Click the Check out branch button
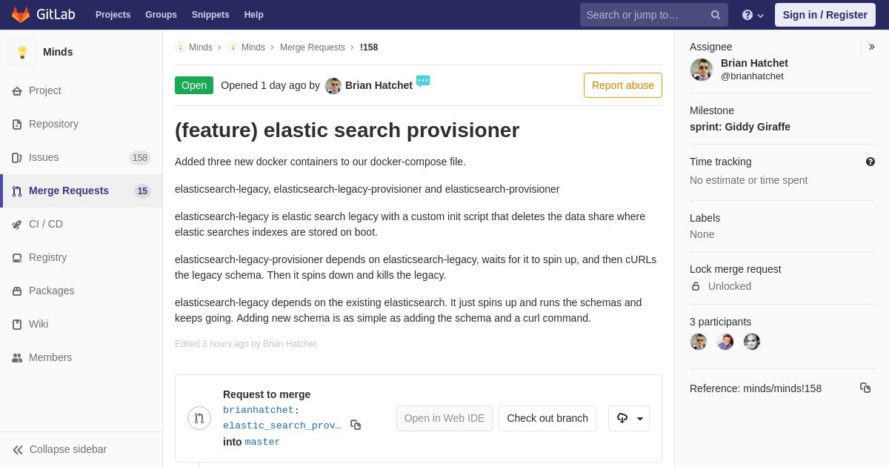This screenshot has width=889, height=467. pos(547,418)
